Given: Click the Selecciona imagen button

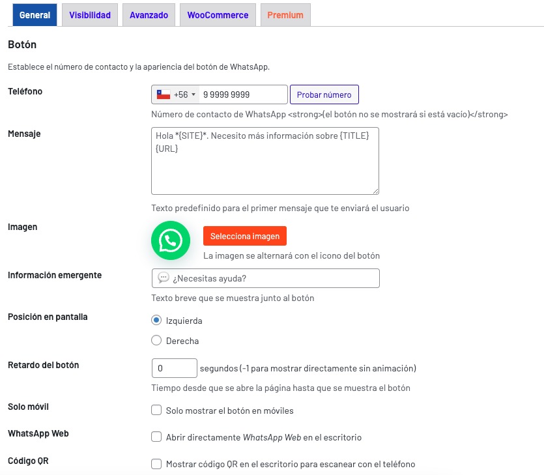Looking at the screenshot, I should pos(245,236).
